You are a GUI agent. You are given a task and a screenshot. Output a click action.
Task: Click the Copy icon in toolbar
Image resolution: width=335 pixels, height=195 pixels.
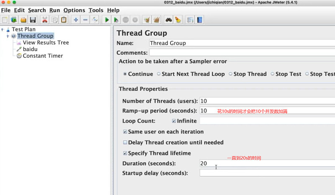[x=54, y=20]
